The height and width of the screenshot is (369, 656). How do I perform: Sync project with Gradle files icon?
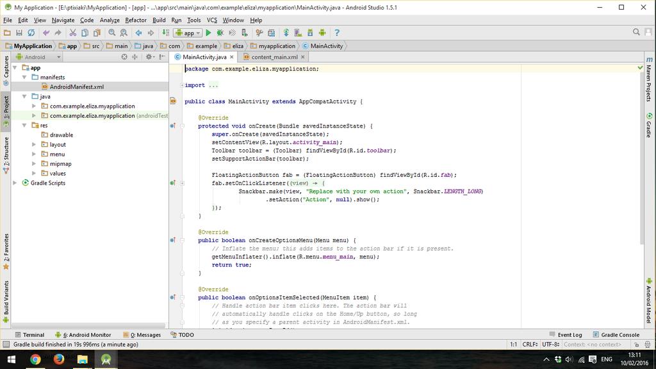click(286, 33)
